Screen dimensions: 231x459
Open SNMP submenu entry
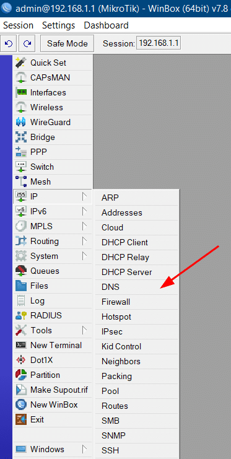coord(137,436)
